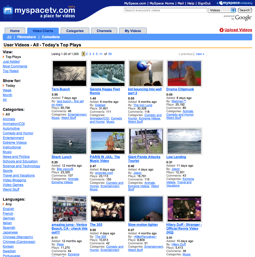Click the Search button

[245, 10]
